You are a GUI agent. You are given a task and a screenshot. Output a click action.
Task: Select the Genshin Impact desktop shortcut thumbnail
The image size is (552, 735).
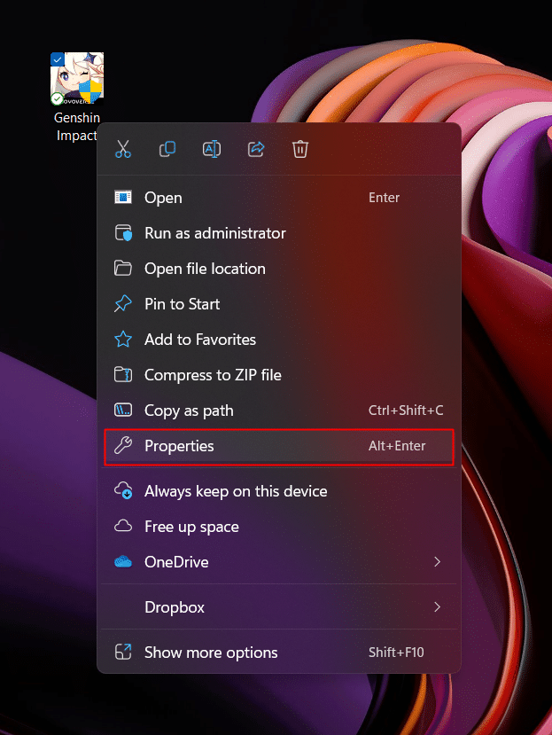click(x=77, y=79)
